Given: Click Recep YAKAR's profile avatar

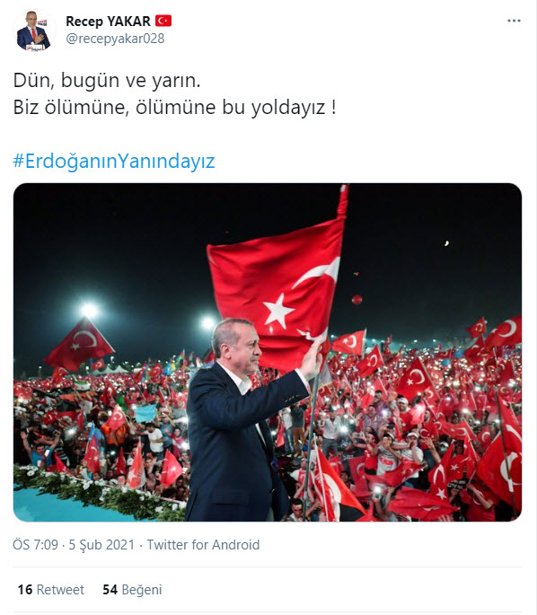Looking at the screenshot, I should click(33, 31).
